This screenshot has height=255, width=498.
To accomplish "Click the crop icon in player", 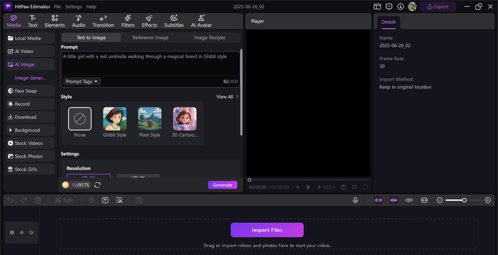I will (354, 187).
